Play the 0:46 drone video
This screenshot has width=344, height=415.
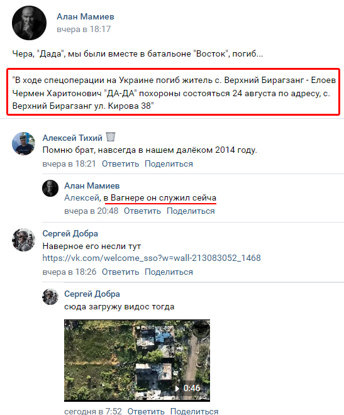pyautogui.click(x=187, y=388)
